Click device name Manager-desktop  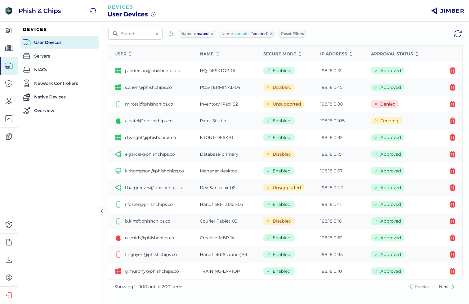pos(219,171)
